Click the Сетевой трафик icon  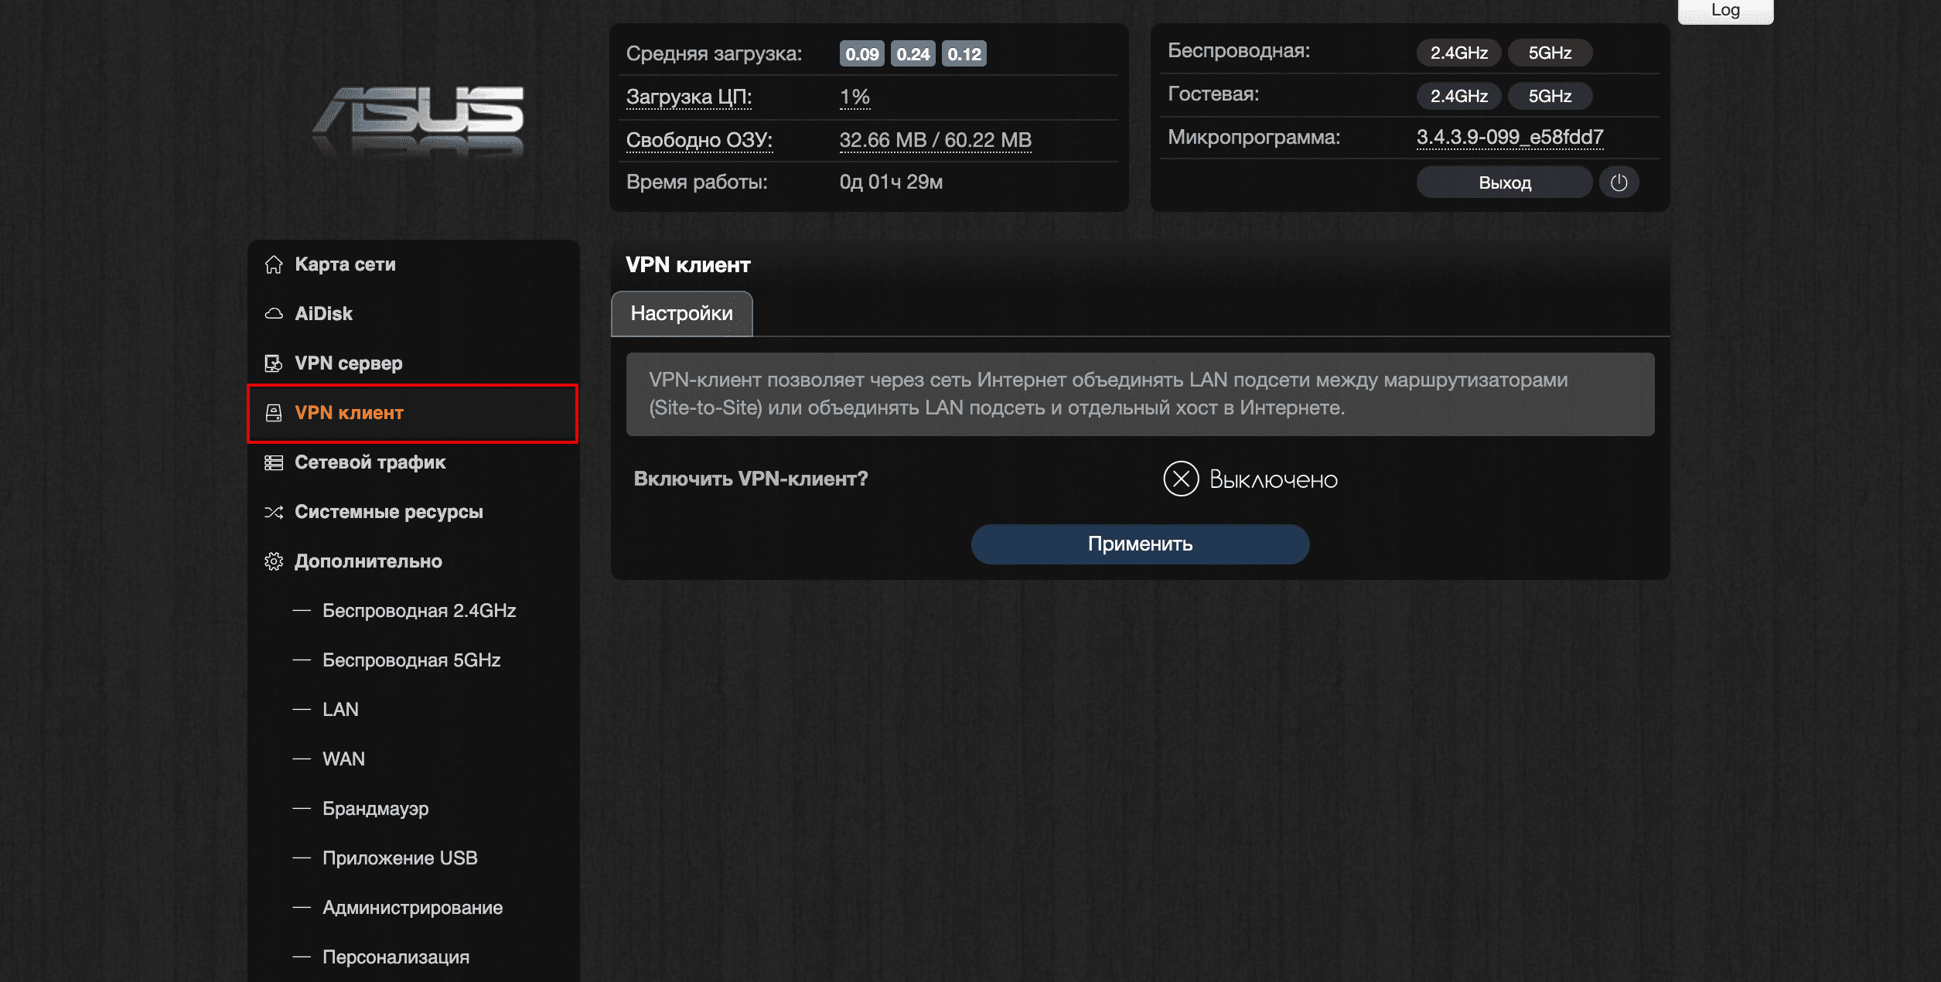click(x=274, y=462)
